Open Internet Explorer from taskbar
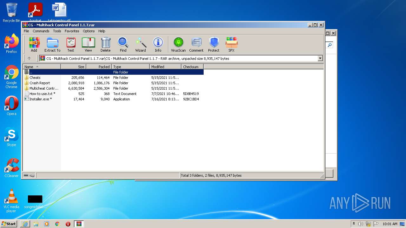The height and width of the screenshot is (228, 406). (x=25, y=224)
